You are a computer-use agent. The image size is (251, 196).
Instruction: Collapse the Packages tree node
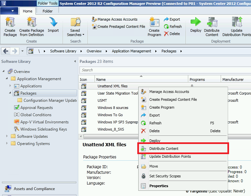click(x=10, y=93)
